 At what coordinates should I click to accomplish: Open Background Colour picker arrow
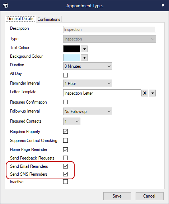pos(84,57)
